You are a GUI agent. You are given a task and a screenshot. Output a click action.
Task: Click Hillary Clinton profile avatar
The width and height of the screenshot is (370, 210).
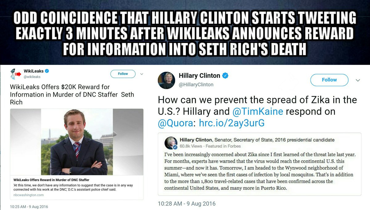(x=166, y=80)
